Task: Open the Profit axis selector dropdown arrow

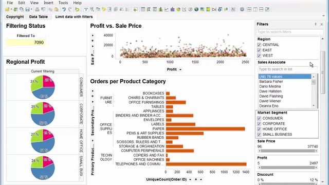Action: pyautogui.click(x=180, y=70)
